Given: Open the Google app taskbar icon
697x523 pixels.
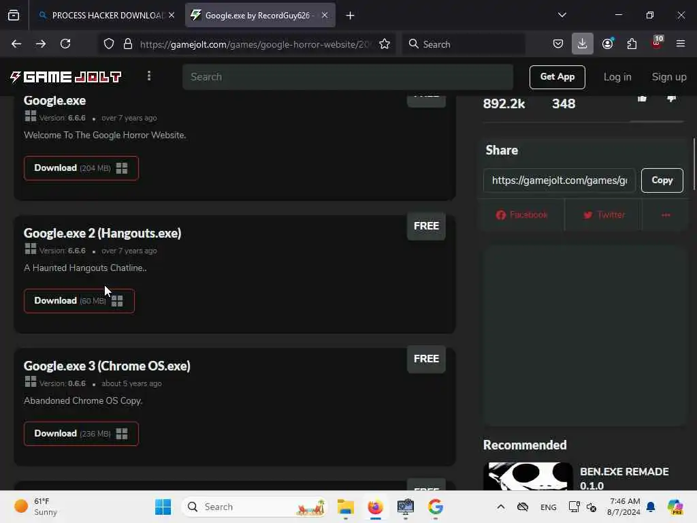Looking at the screenshot, I should pyautogui.click(x=435, y=507).
